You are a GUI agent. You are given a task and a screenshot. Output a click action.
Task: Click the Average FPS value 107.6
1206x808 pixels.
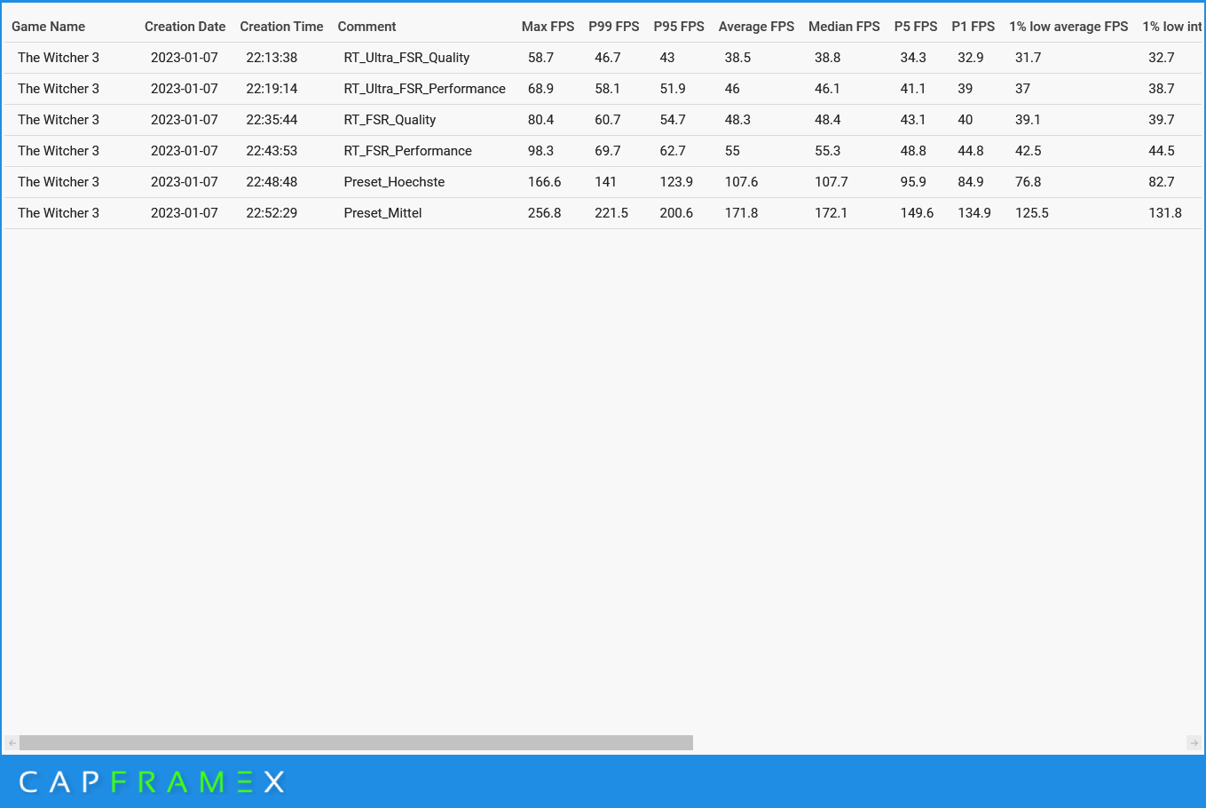pyautogui.click(x=741, y=182)
